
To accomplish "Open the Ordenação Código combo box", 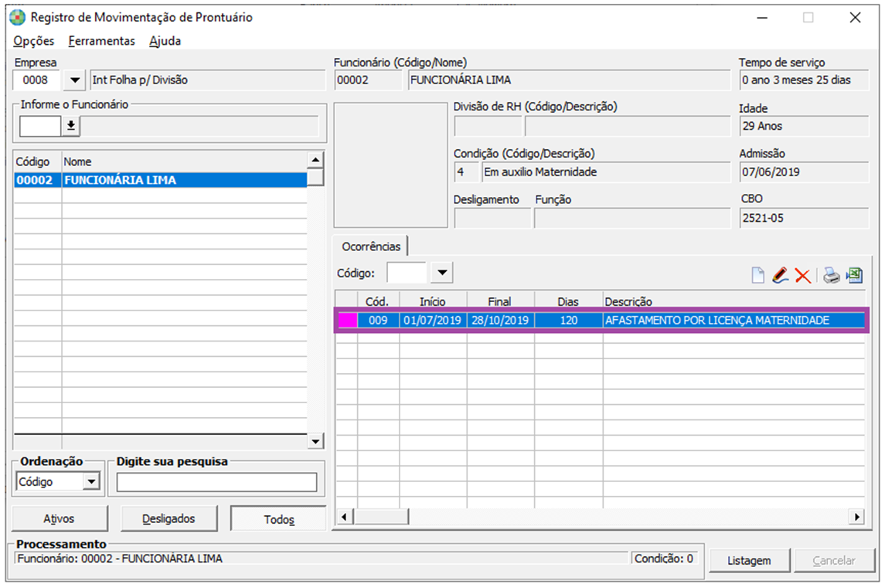I will tap(57, 481).
